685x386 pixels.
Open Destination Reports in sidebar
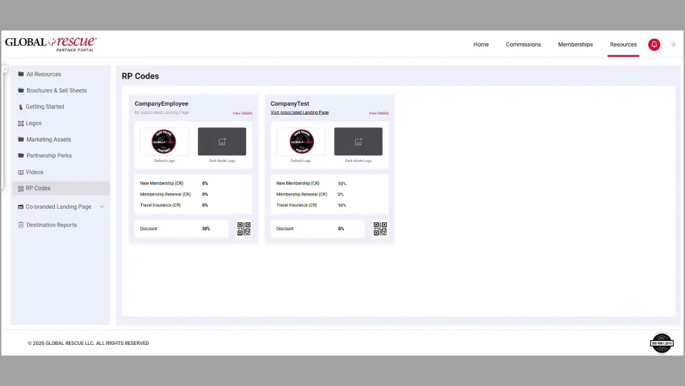pyautogui.click(x=51, y=225)
